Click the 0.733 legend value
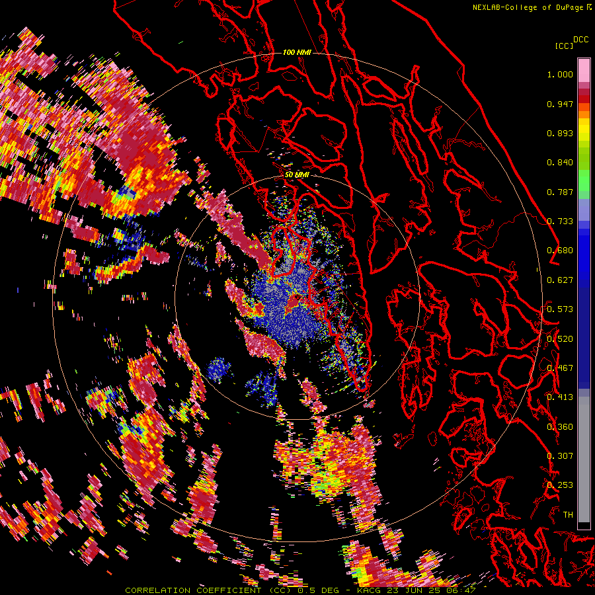This screenshot has height=595, width=595. click(x=560, y=221)
